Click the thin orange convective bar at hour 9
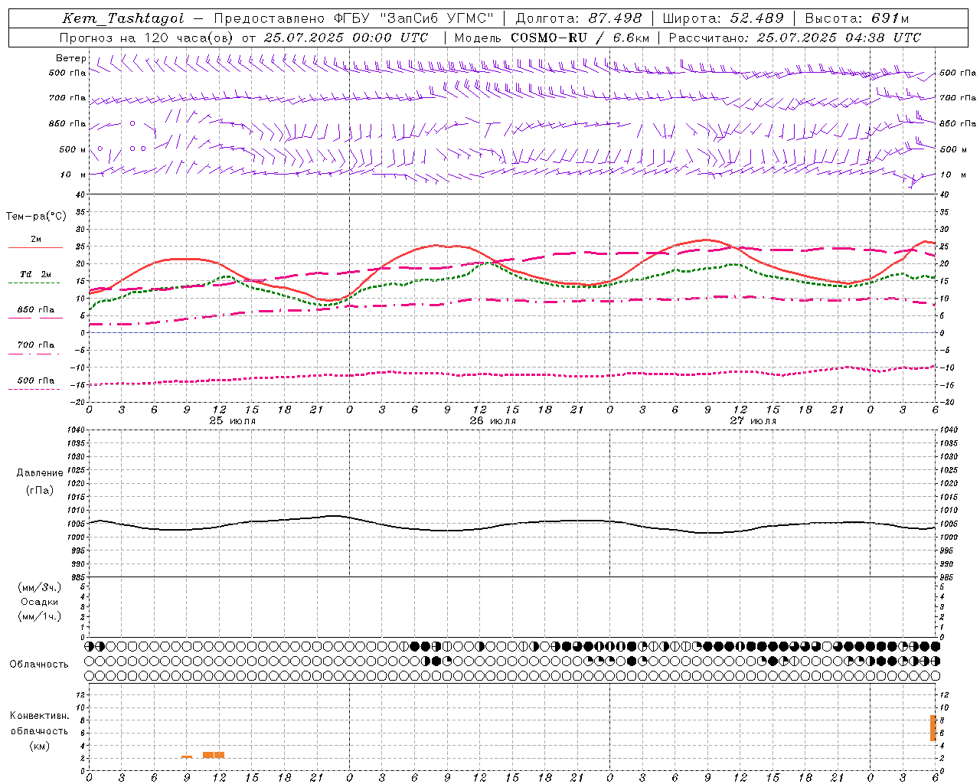This screenshot has width=980, height=784. [x=187, y=756]
